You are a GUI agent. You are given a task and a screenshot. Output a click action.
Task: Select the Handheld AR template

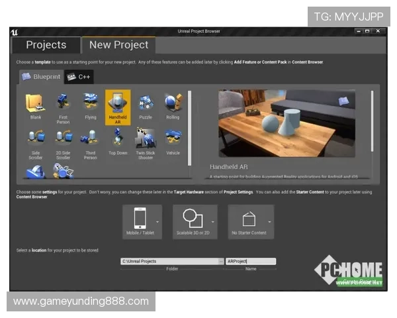(118, 107)
